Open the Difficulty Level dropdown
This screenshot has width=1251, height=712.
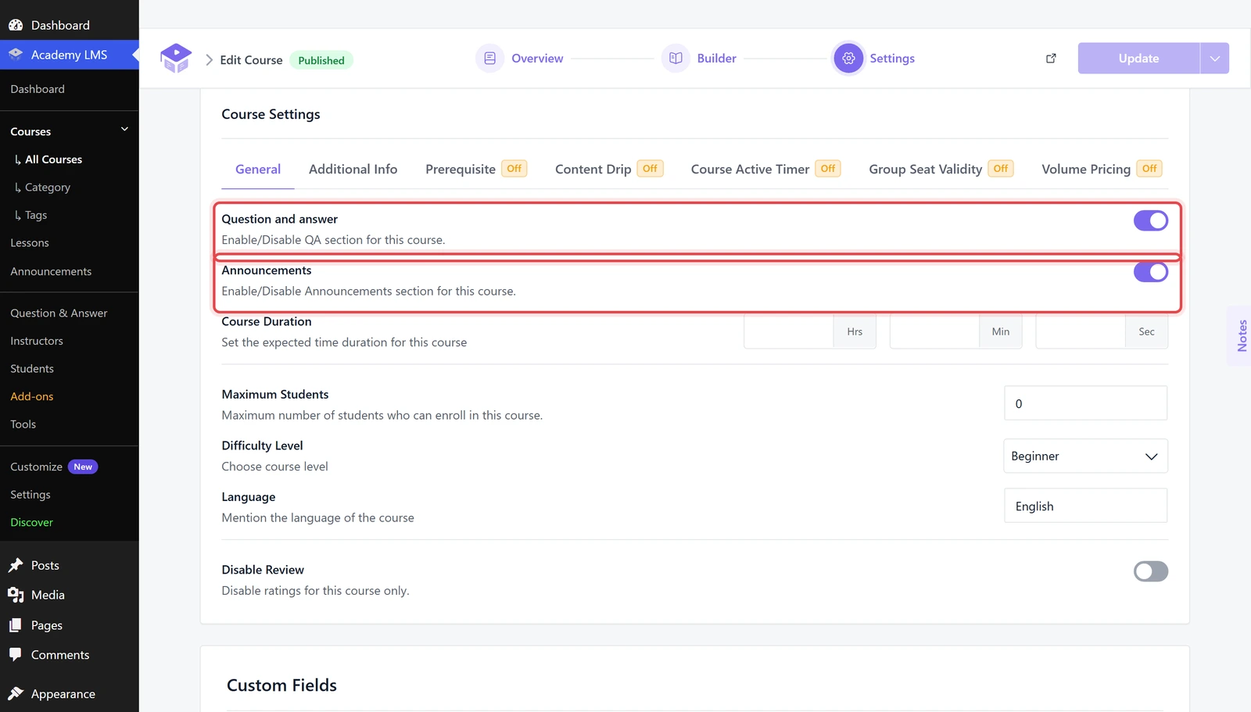tap(1085, 456)
